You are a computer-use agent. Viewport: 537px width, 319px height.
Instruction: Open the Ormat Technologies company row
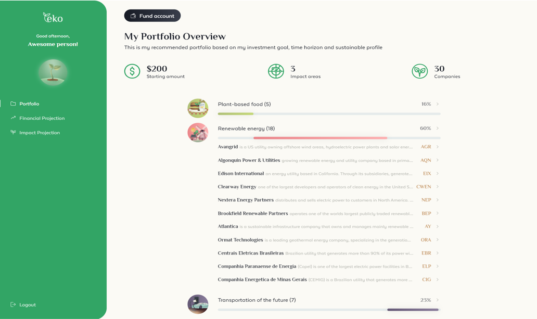[329, 240]
